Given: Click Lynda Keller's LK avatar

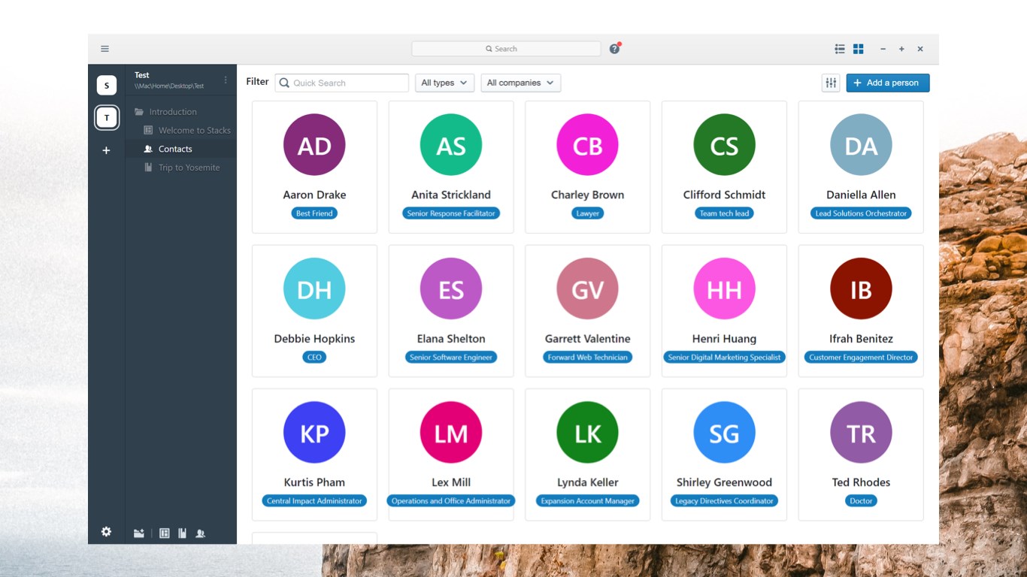Looking at the screenshot, I should (x=587, y=433).
